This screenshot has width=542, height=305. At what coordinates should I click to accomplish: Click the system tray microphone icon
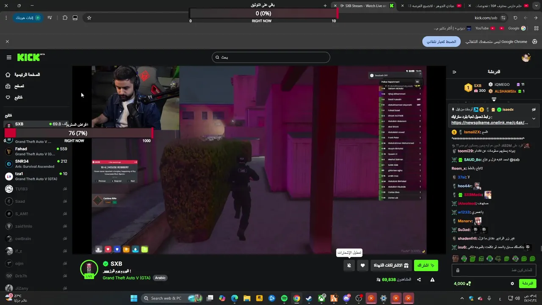point(489,298)
